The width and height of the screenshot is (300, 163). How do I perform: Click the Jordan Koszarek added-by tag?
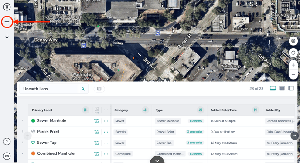point(280,121)
